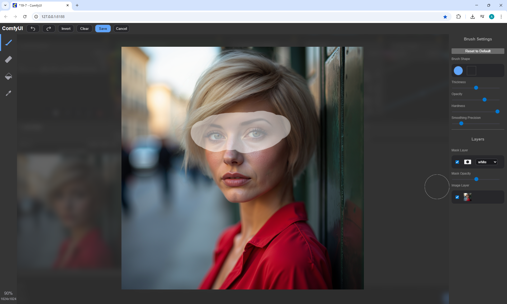Adjust the Mask Opacity slider handle
Screen dimensions: 507x304
(476, 179)
